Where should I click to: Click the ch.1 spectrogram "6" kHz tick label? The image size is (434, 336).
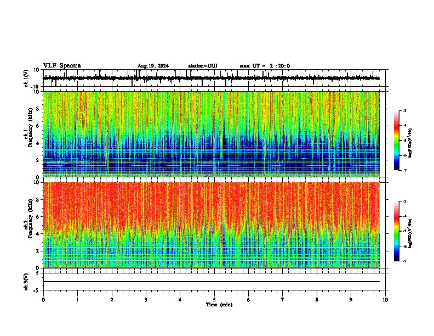[x=38, y=126]
